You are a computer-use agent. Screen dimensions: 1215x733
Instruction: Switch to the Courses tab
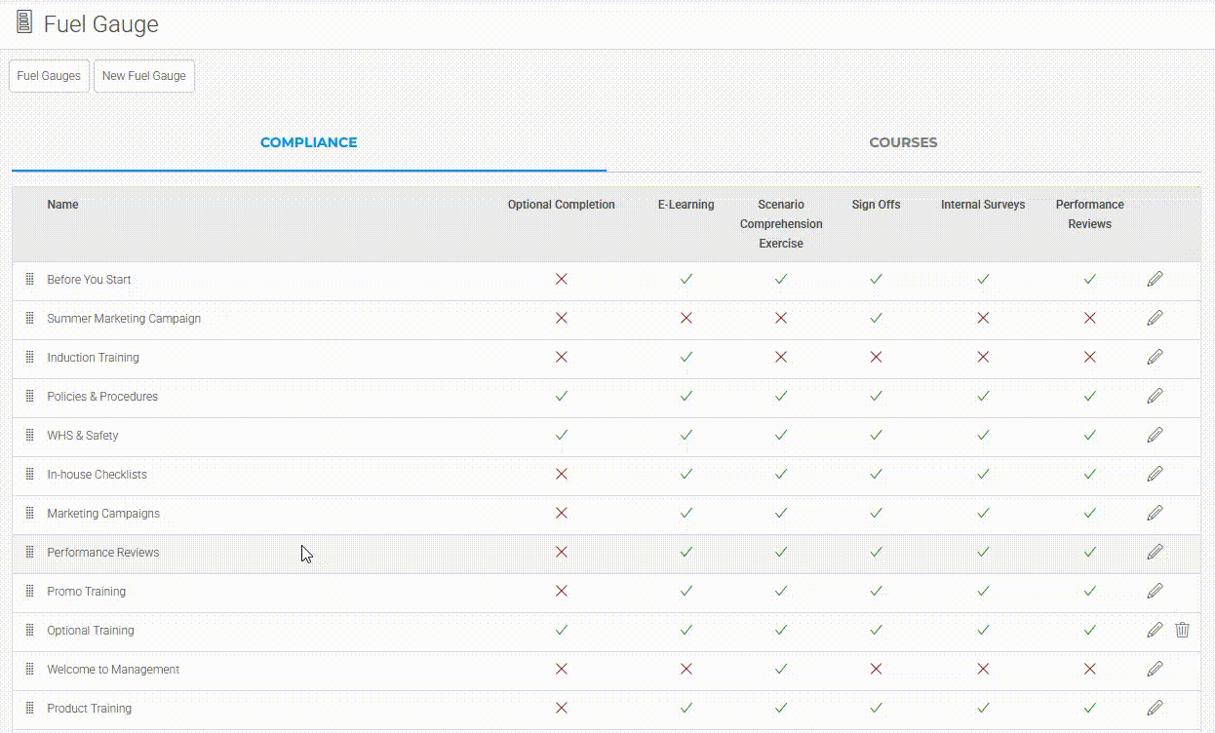[903, 142]
